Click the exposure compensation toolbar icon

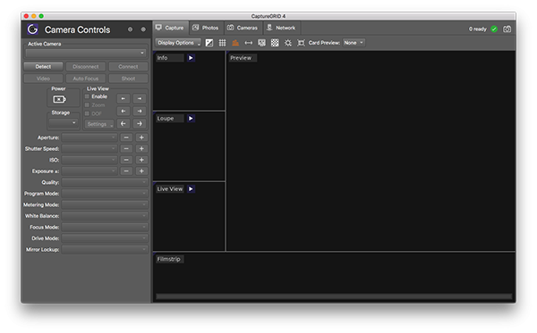pos(209,43)
